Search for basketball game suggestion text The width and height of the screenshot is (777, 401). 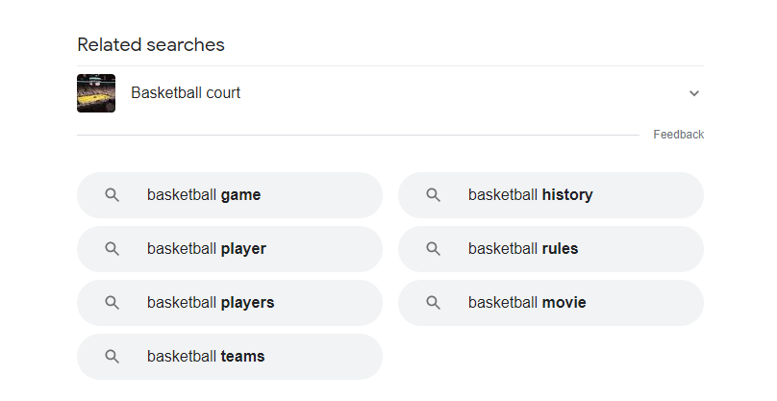(204, 195)
